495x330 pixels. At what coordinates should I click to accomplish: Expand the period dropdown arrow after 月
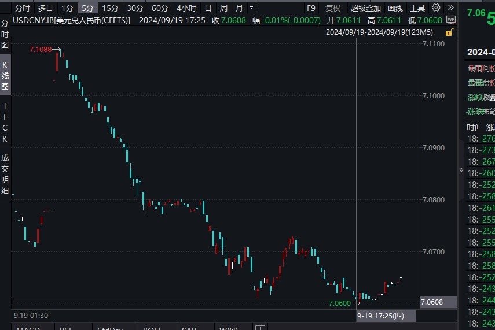(251, 8)
